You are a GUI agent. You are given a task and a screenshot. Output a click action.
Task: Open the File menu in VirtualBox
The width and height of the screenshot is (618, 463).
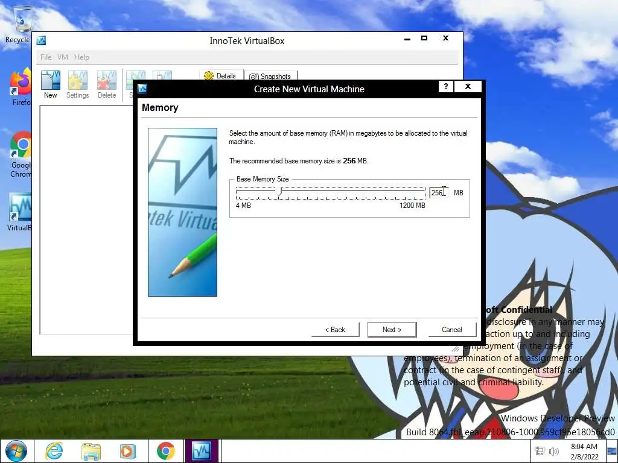pyautogui.click(x=46, y=57)
